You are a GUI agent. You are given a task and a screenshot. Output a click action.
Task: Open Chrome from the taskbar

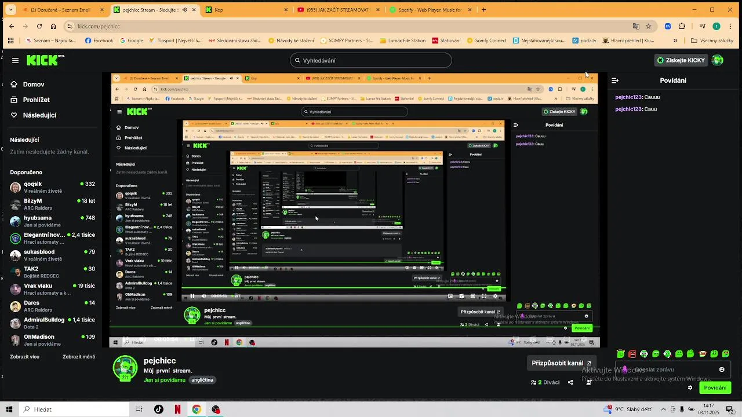pyautogui.click(x=197, y=409)
